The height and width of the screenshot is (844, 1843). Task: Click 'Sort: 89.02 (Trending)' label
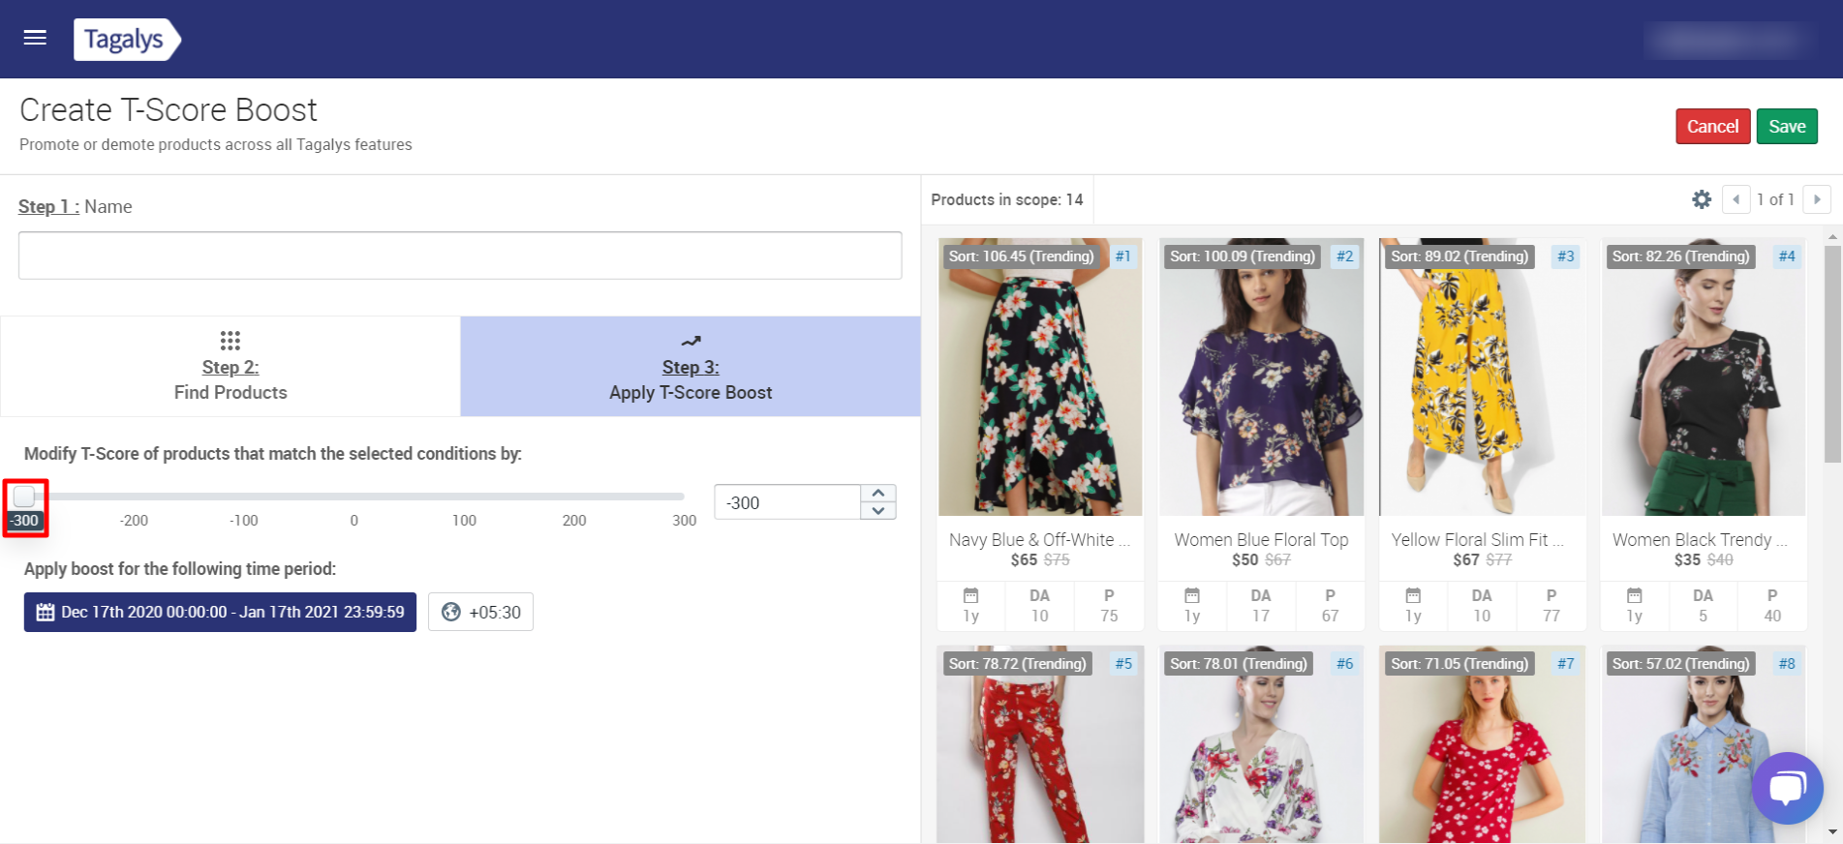pyautogui.click(x=1459, y=256)
